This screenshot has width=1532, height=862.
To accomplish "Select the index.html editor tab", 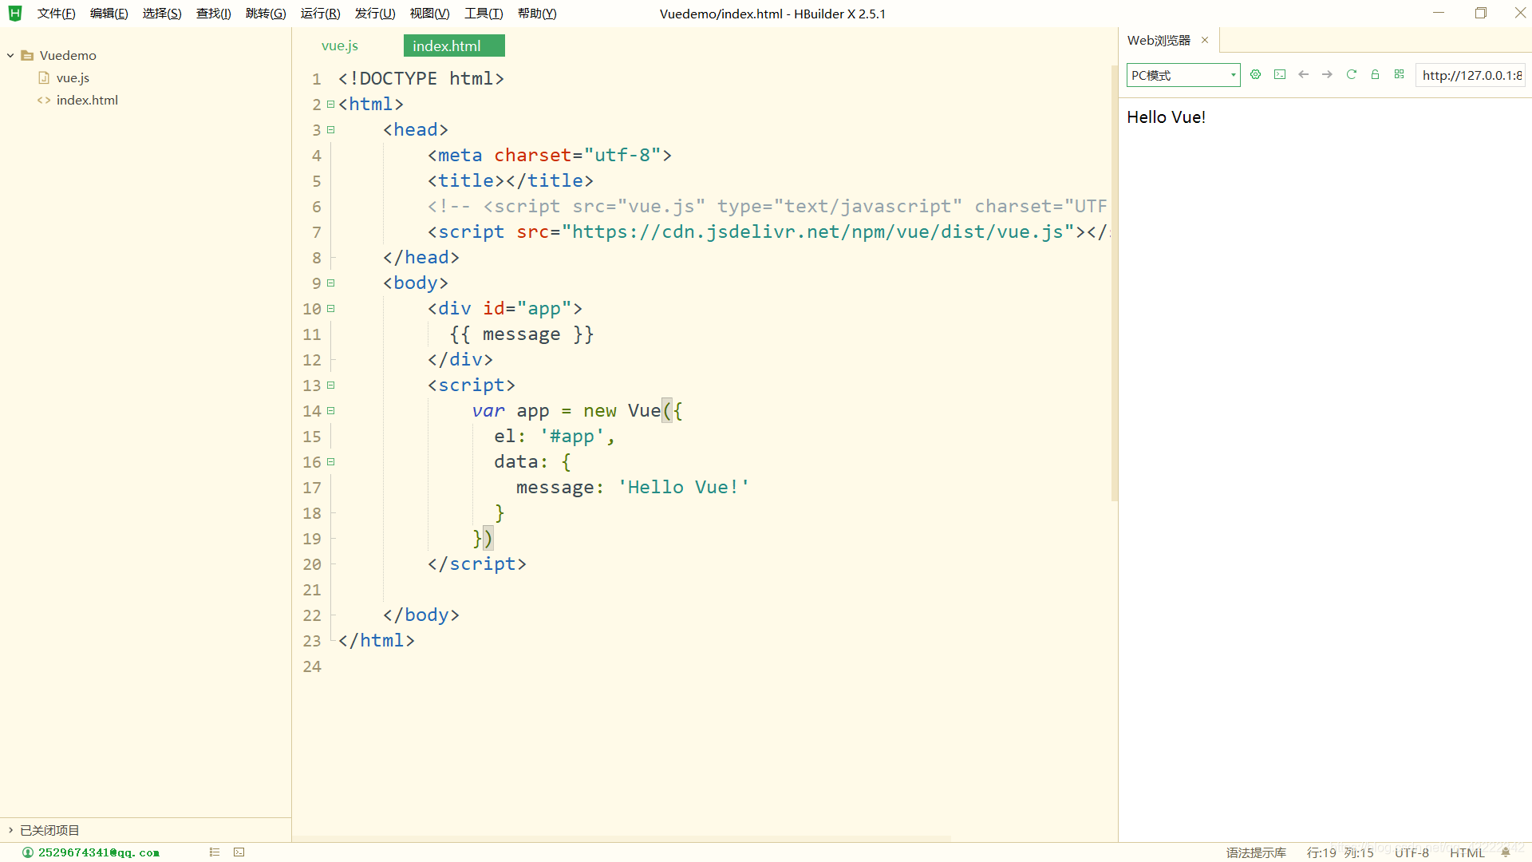I will click(x=454, y=45).
